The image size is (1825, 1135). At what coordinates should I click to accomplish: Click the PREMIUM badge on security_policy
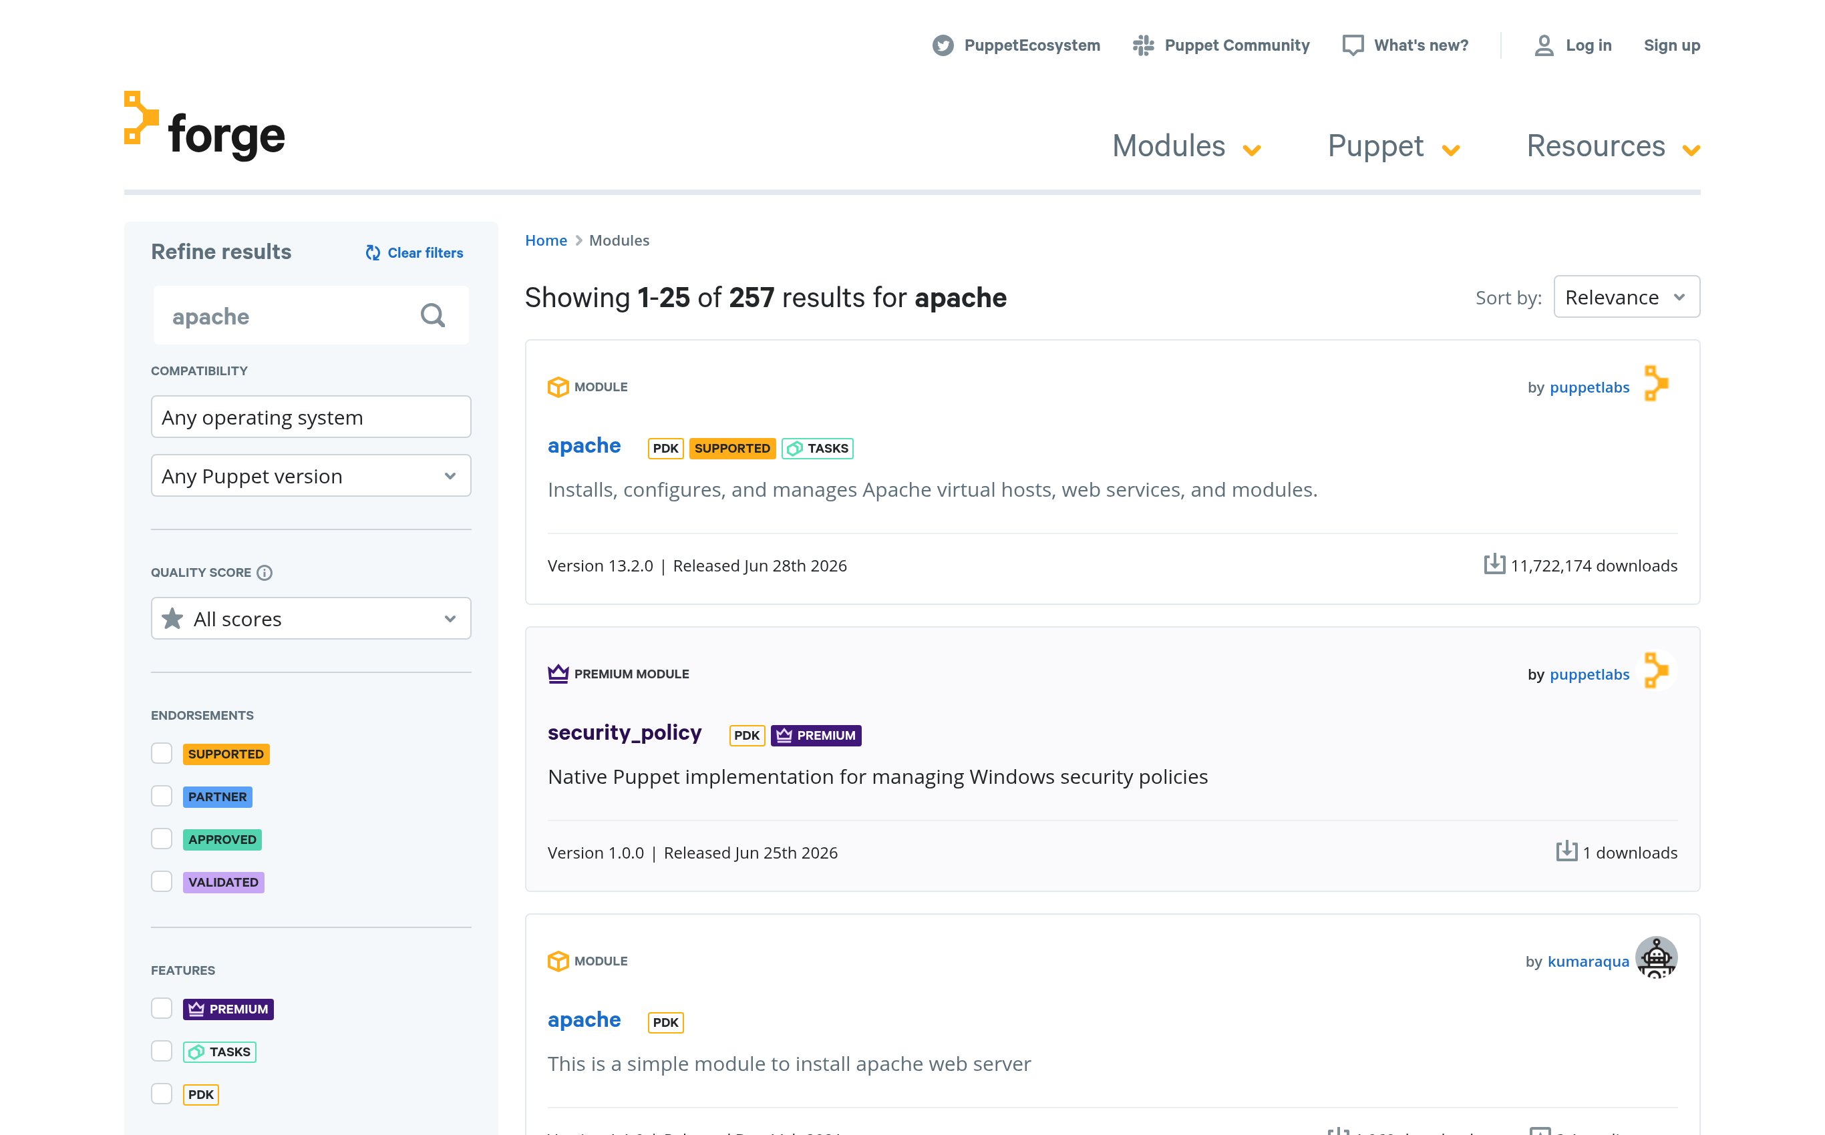click(816, 735)
